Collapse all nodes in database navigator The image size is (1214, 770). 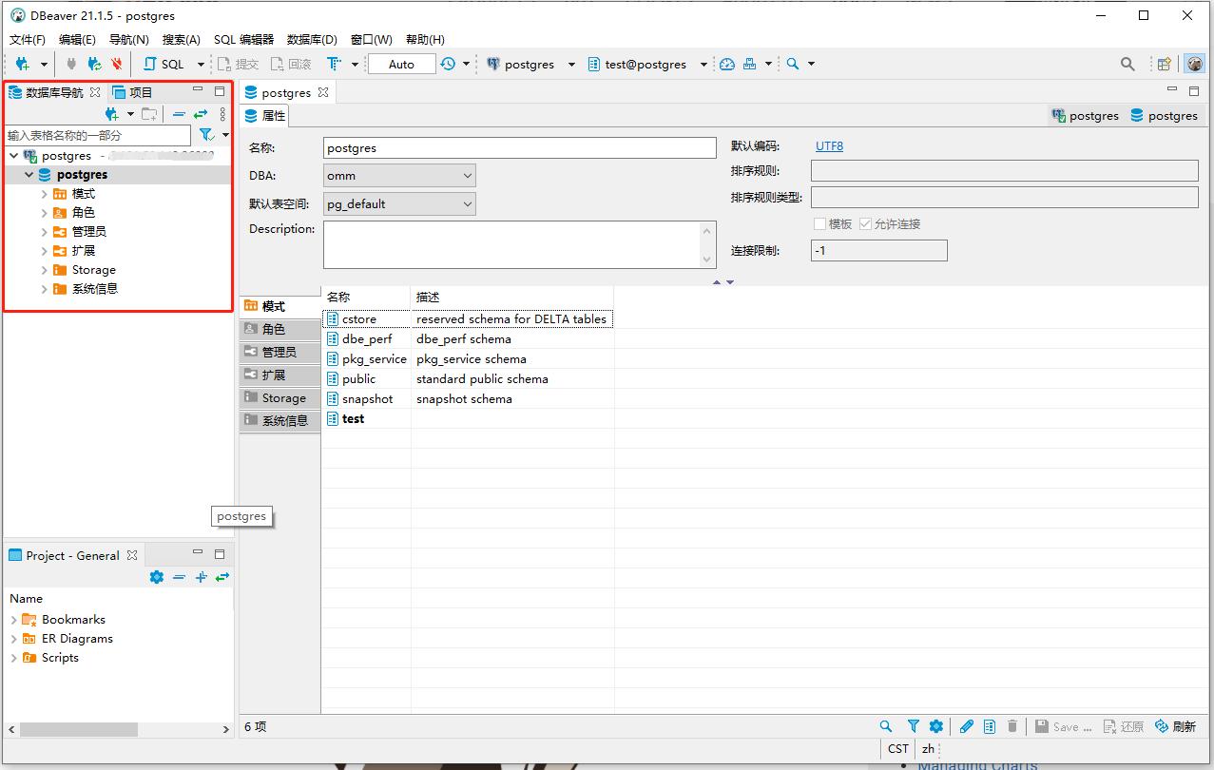click(x=179, y=114)
